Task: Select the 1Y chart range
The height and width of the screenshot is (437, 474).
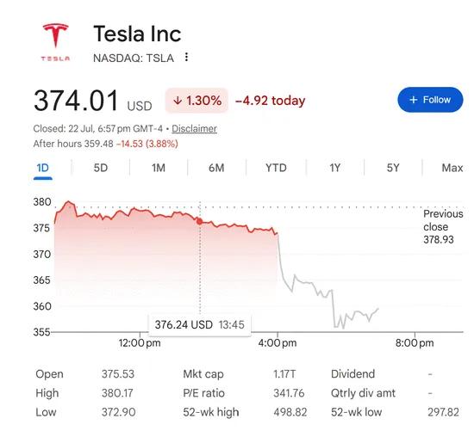Action: (x=334, y=168)
